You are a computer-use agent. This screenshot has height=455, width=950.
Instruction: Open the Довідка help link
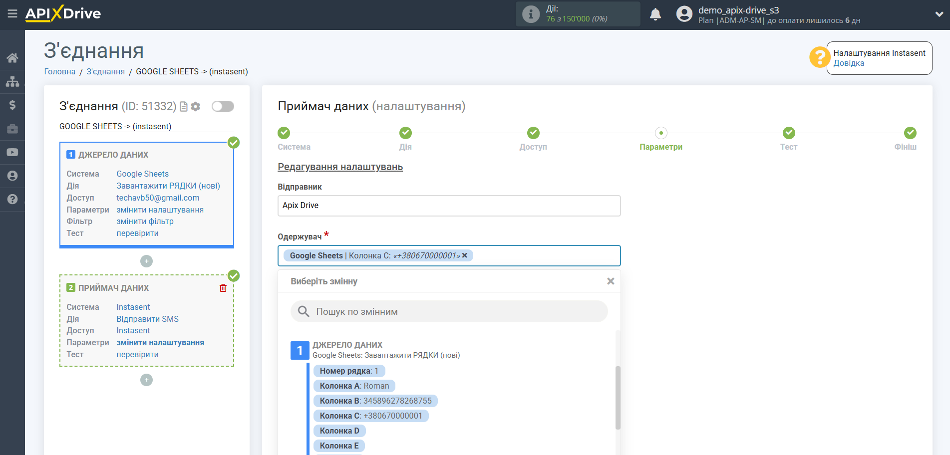click(849, 63)
